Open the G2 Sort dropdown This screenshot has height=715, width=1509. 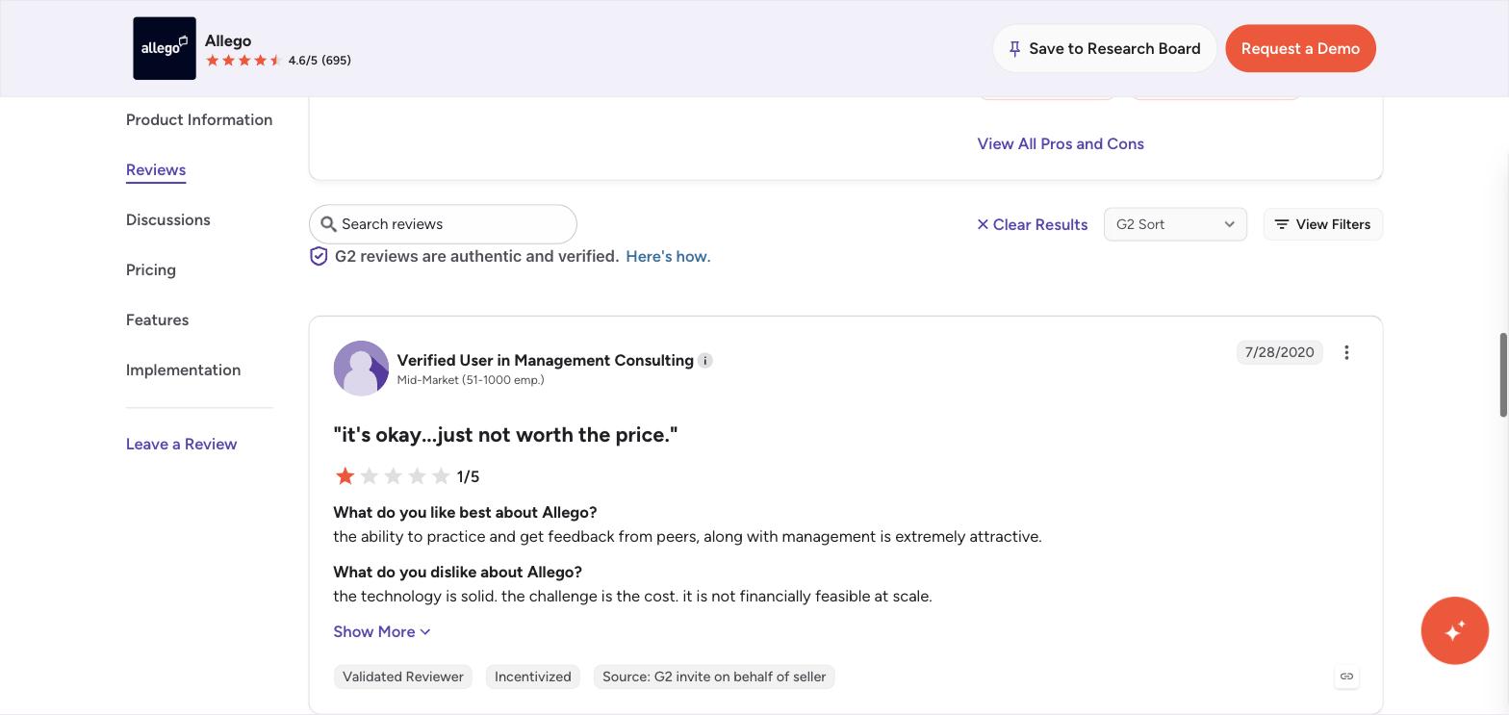[1175, 224]
